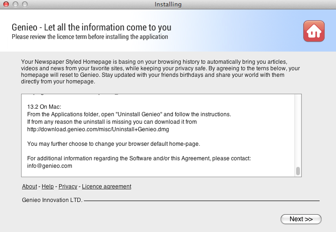Click the "Installing" window title bar

(x=168, y=5)
